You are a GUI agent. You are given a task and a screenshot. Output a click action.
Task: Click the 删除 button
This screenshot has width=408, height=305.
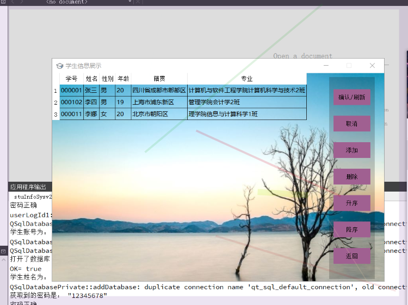tap(352, 176)
